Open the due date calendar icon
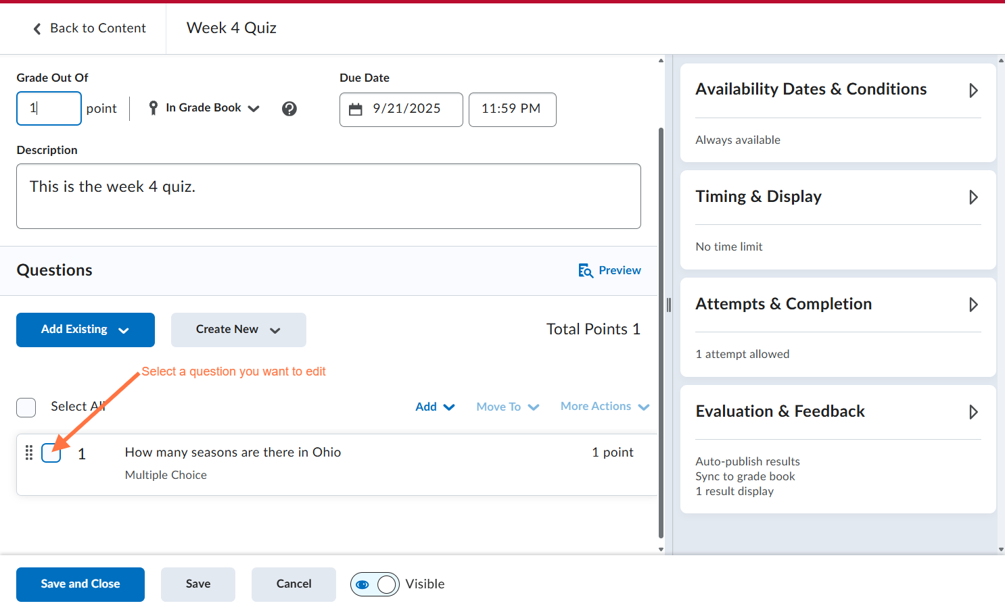The image size is (1005, 614). pyautogui.click(x=356, y=109)
